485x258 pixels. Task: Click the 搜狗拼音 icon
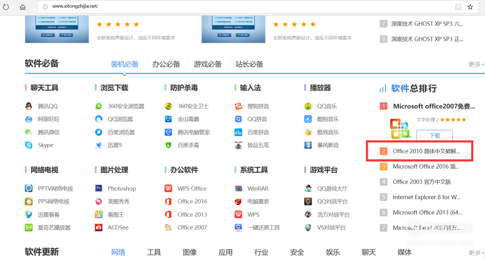tap(238, 106)
